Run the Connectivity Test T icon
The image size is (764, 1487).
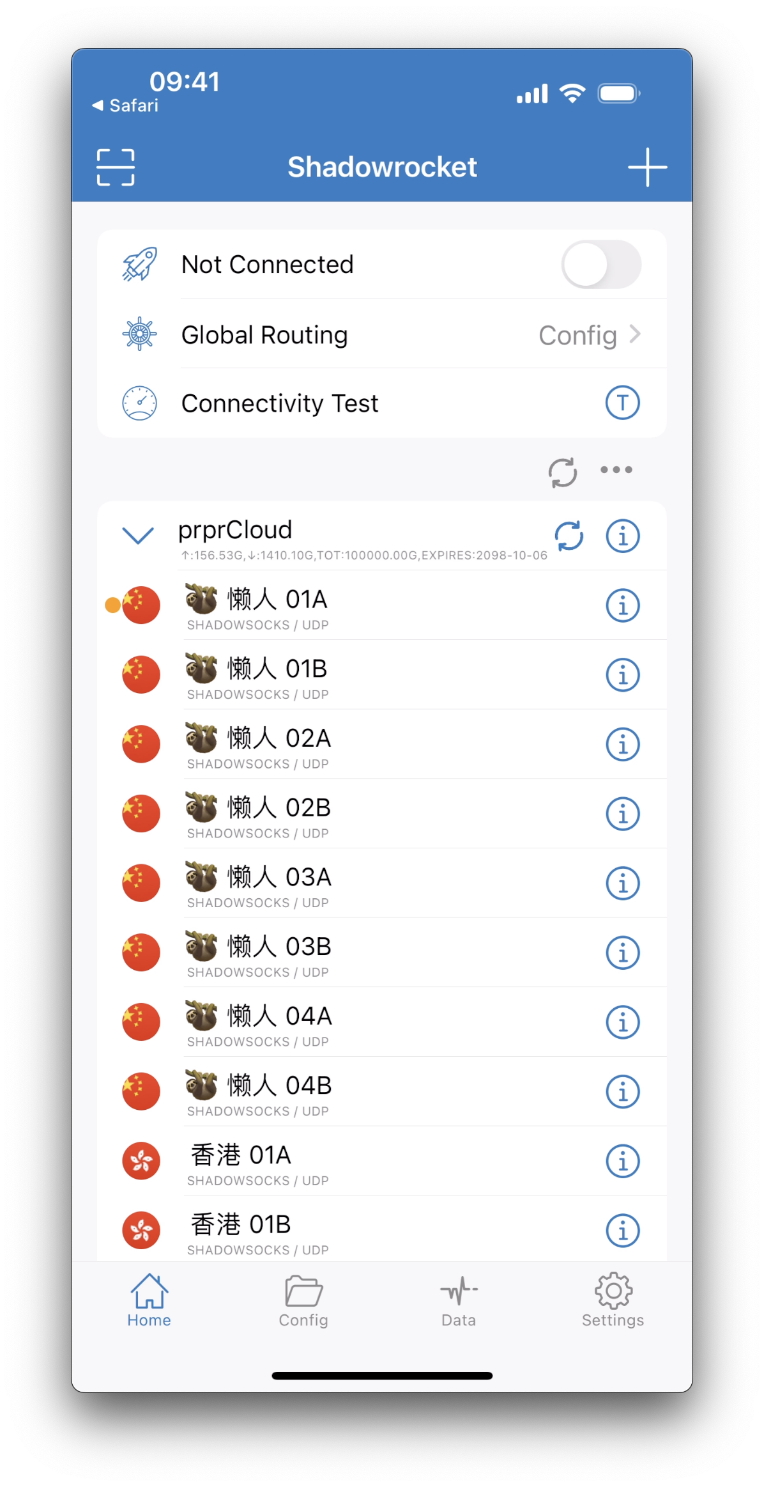[x=622, y=403]
